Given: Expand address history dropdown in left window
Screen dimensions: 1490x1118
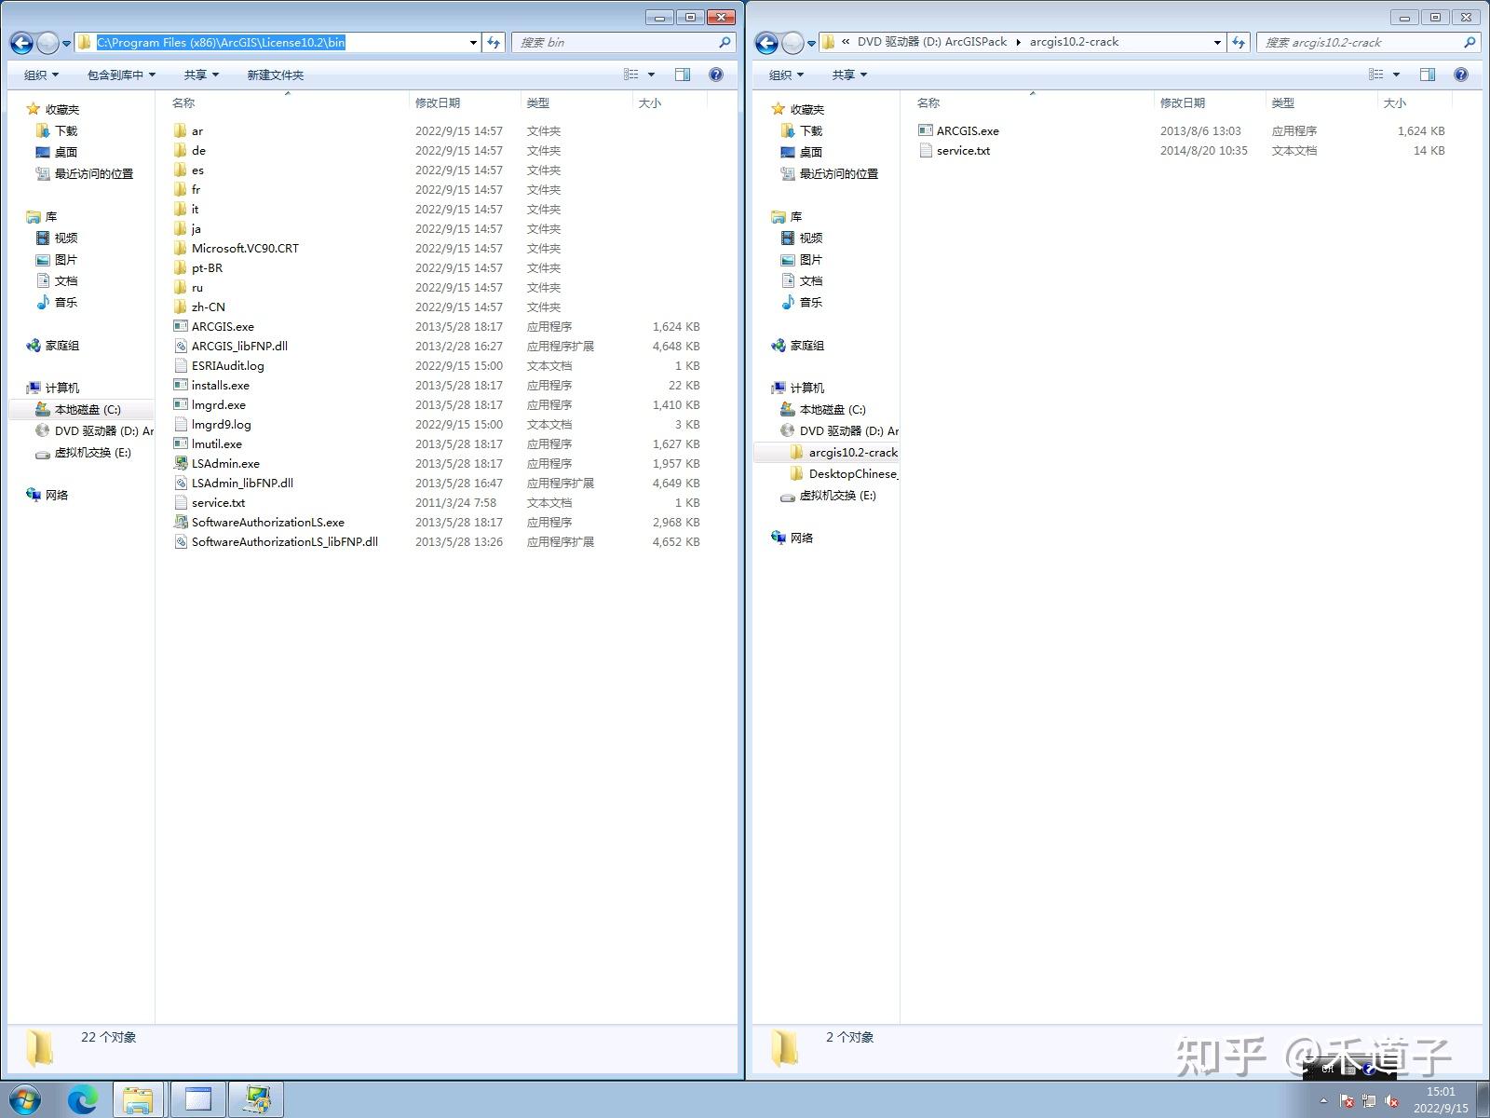Looking at the screenshot, I should pos(473,42).
